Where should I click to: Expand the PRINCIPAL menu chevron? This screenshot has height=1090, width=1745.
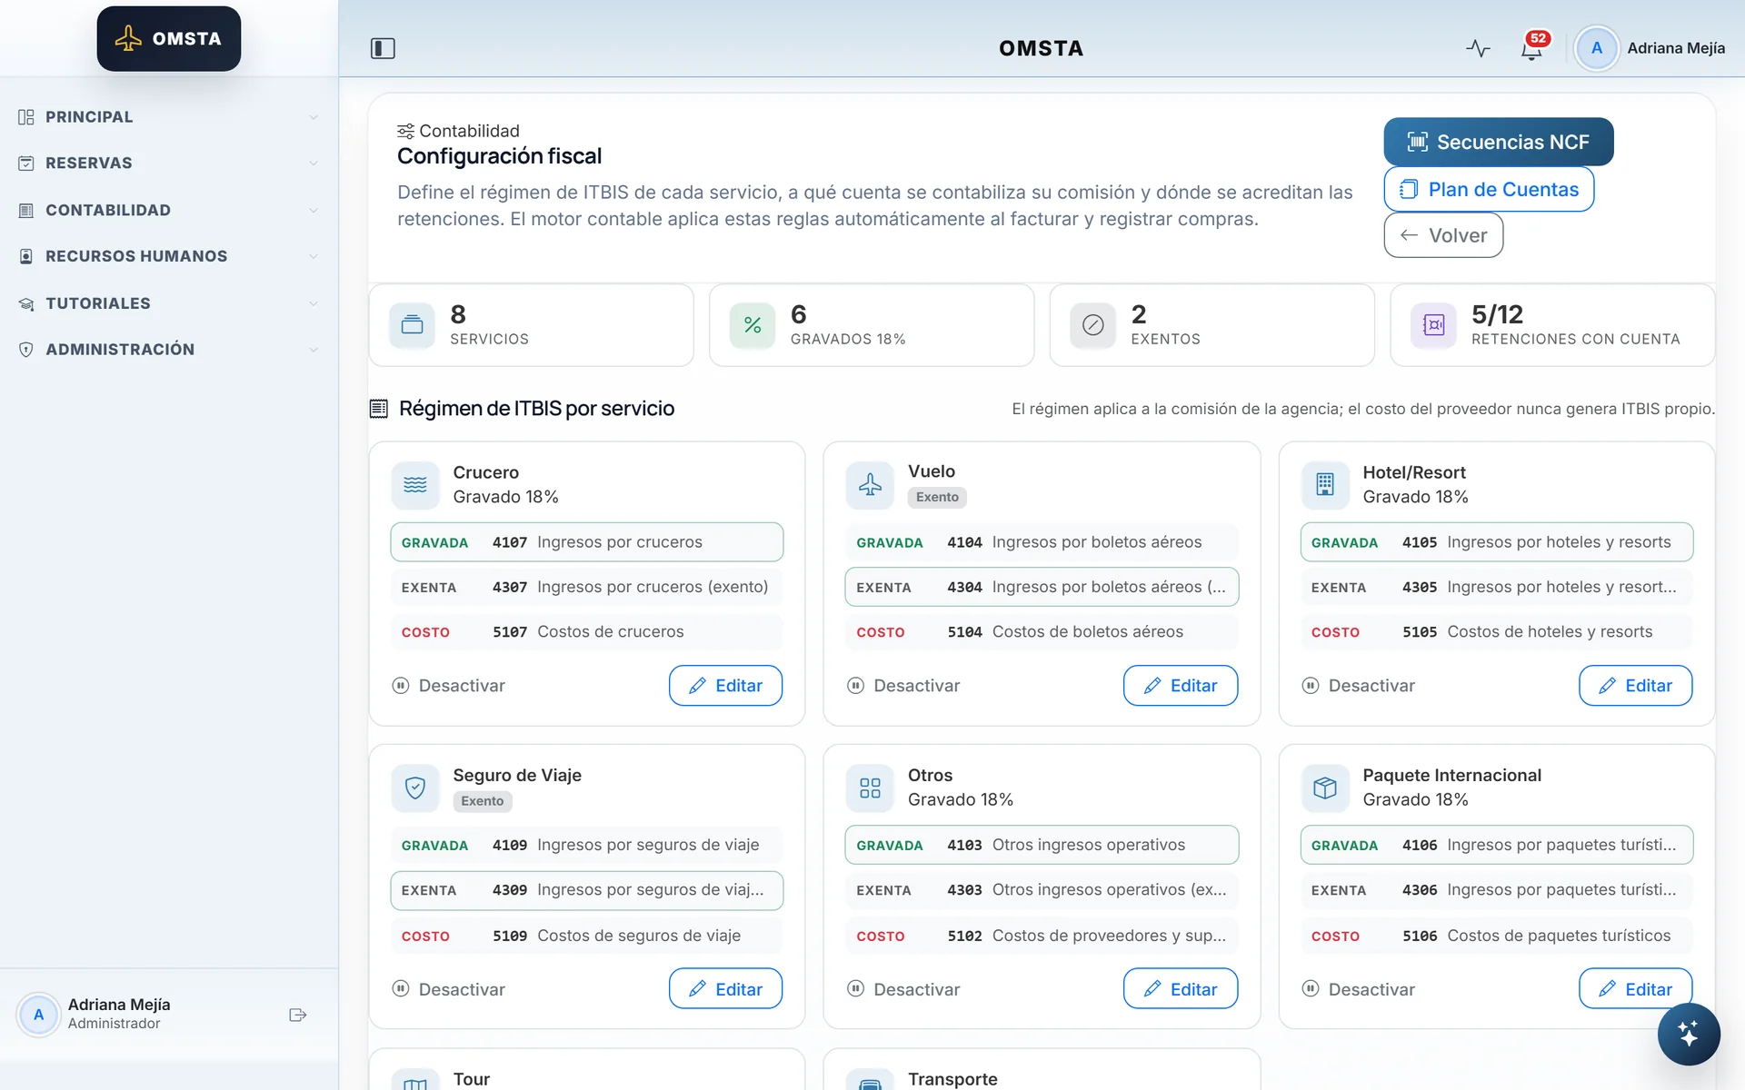[314, 117]
